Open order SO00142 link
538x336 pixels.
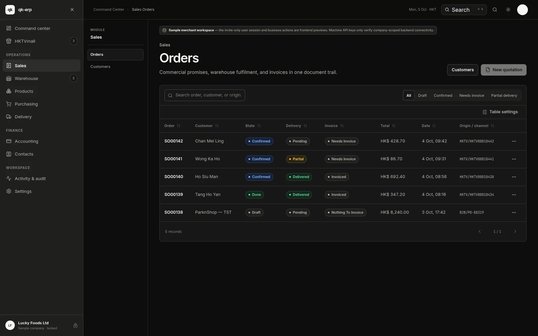(174, 141)
